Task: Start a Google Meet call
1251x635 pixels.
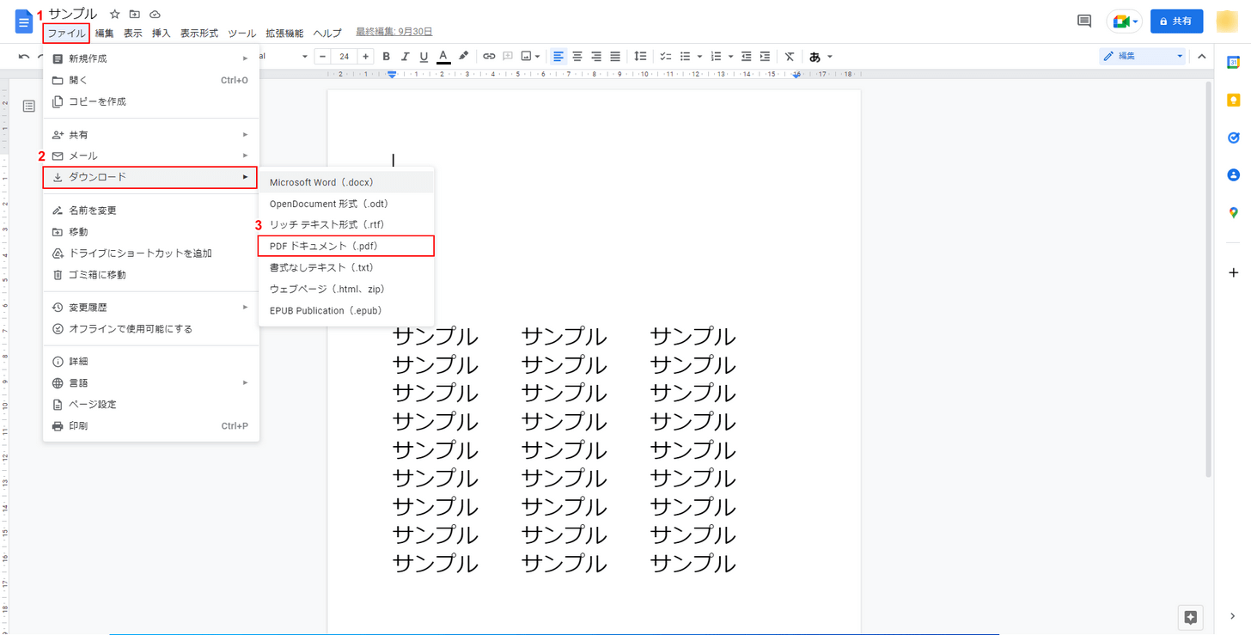Action: [1125, 21]
